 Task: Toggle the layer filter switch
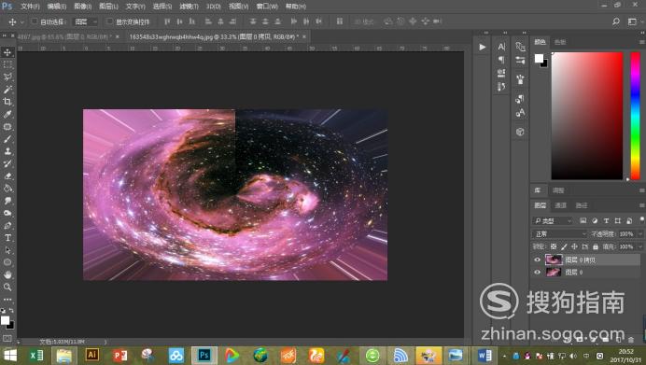pos(642,220)
